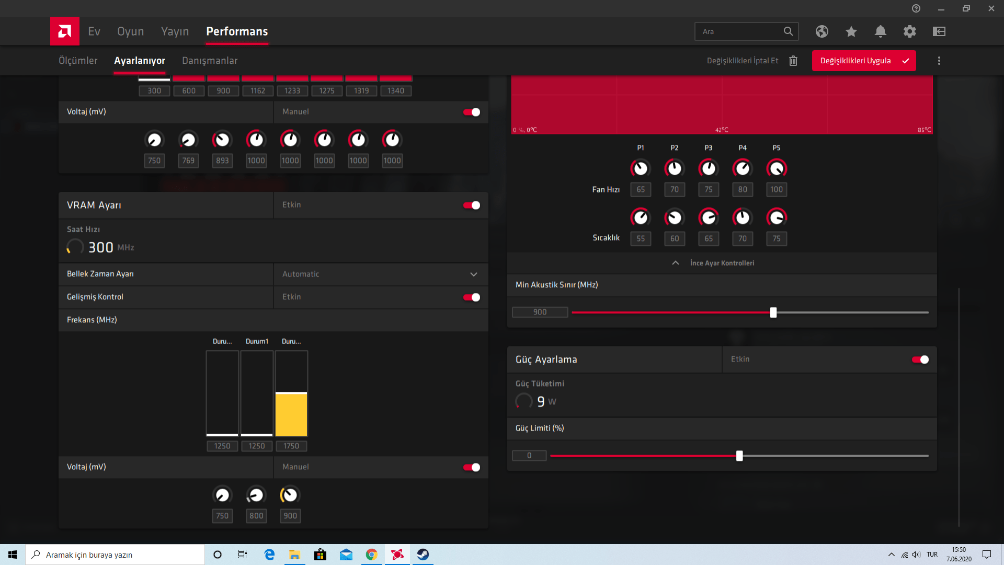The height and width of the screenshot is (565, 1004).
Task: Click Değişiklikleri Uygula button
Action: coord(863,61)
